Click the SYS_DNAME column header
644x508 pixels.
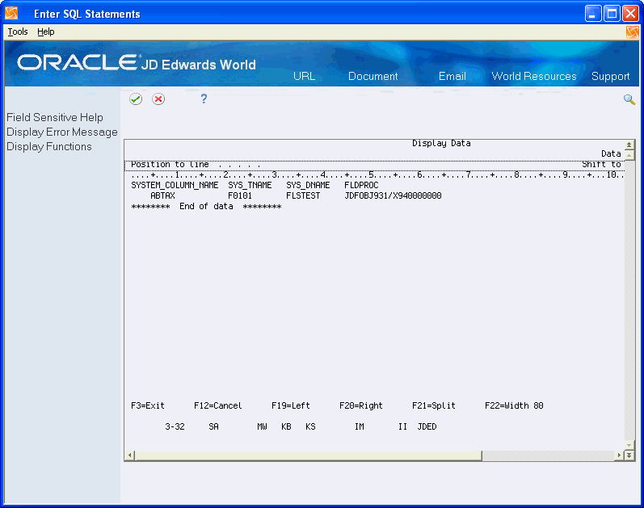tap(308, 185)
